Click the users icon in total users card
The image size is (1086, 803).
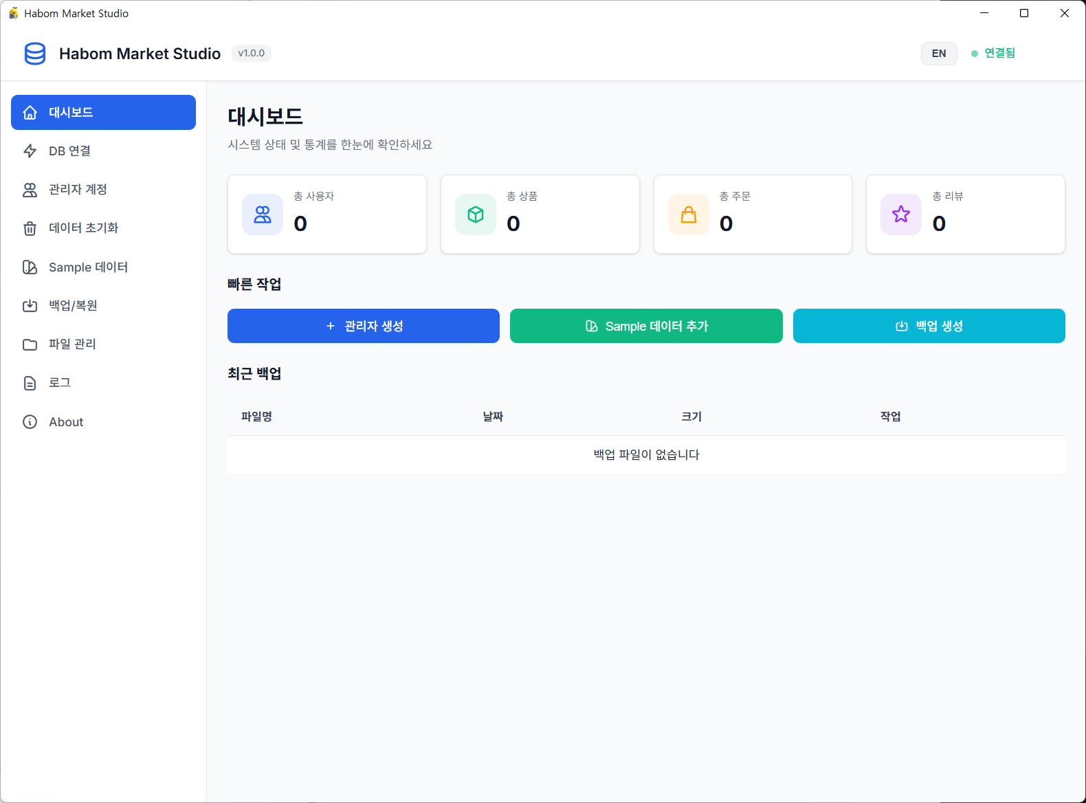[263, 214]
